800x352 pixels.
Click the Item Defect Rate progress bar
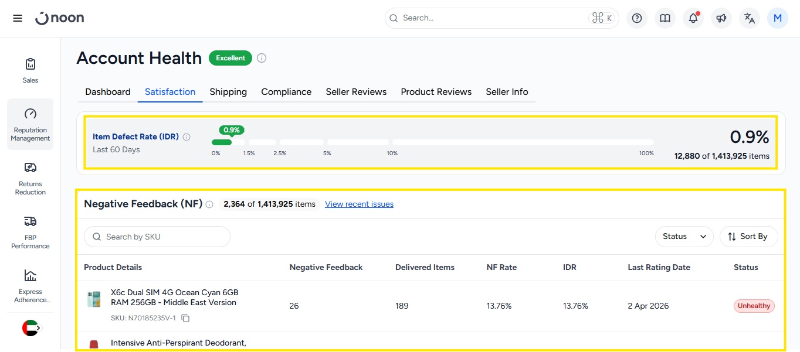click(x=432, y=142)
